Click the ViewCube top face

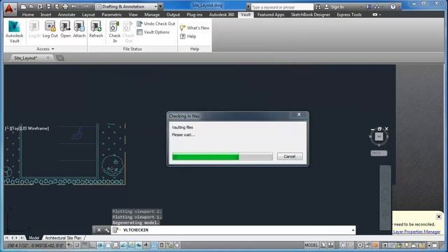pyautogui.click(x=379, y=137)
